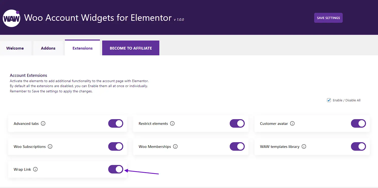This screenshot has height=188, width=378.
Task: Click info icon next to Restrict elements
Action: [x=172, y=123]
